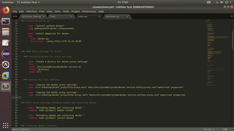Image resolution: width=234 pixels, height=131 pixels.
Task: Click 'install depencies for docker' text
Action: click(52, 33)
